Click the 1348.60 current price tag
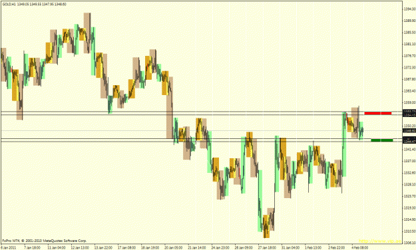The image size is (416, 250). click(409, 131)
